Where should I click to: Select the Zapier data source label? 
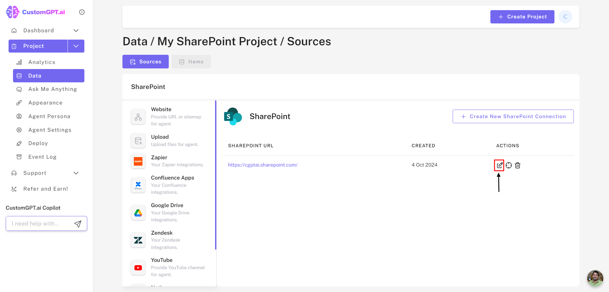tap(159, 157)
